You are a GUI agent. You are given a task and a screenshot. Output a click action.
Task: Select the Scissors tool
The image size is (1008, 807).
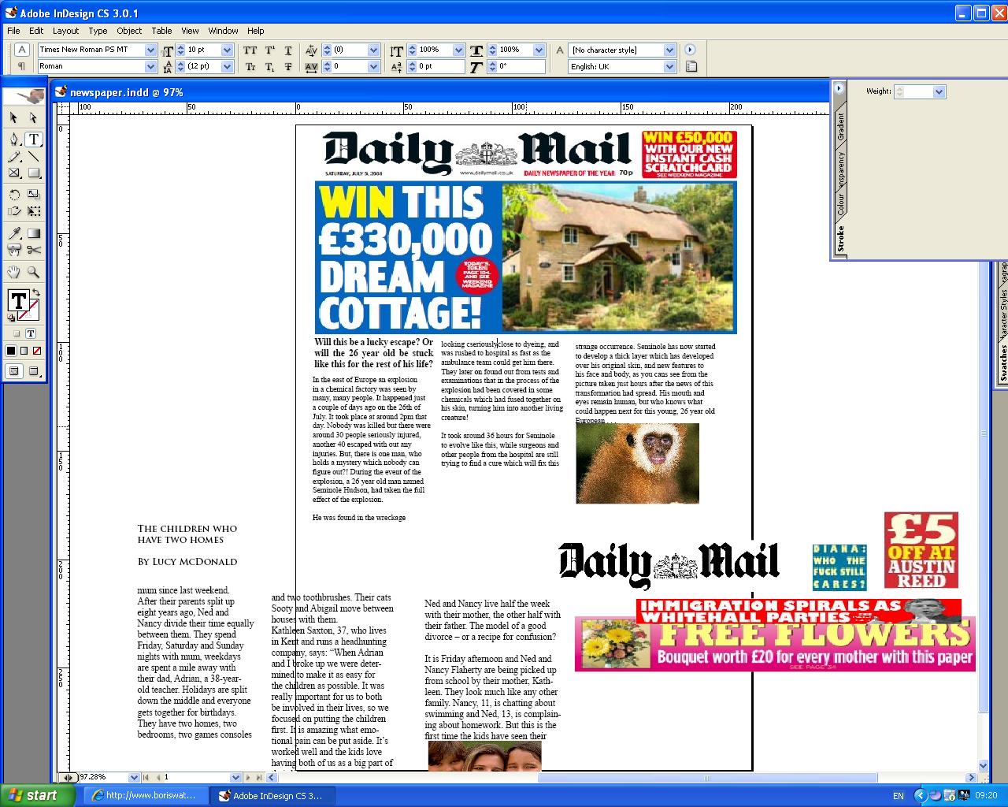pos(34,250)
